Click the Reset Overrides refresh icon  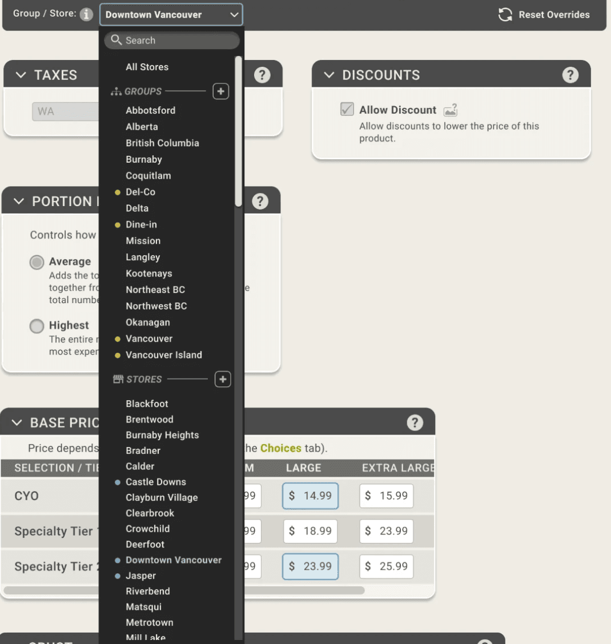pos(505,15)
